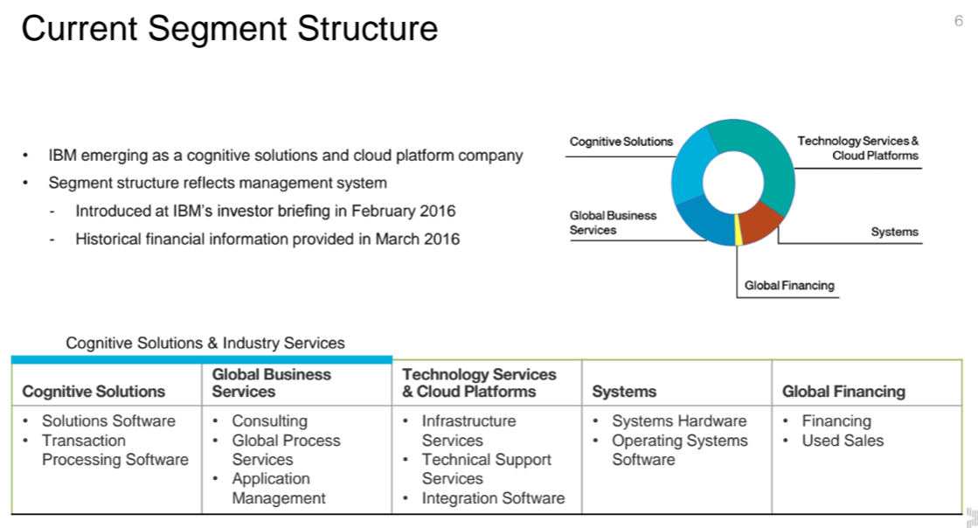978x528 pixels.
Task: Click 'Global Business Services' table column header
Action: pyautogui.click(x=271, y=383)
